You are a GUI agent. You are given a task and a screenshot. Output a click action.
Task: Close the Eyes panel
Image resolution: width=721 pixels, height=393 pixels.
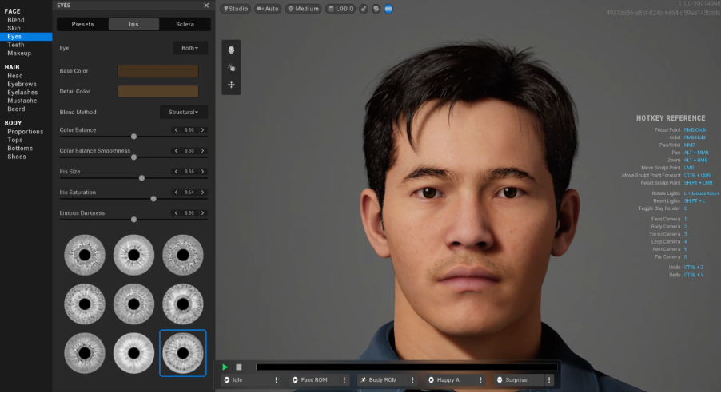point(206,6)
